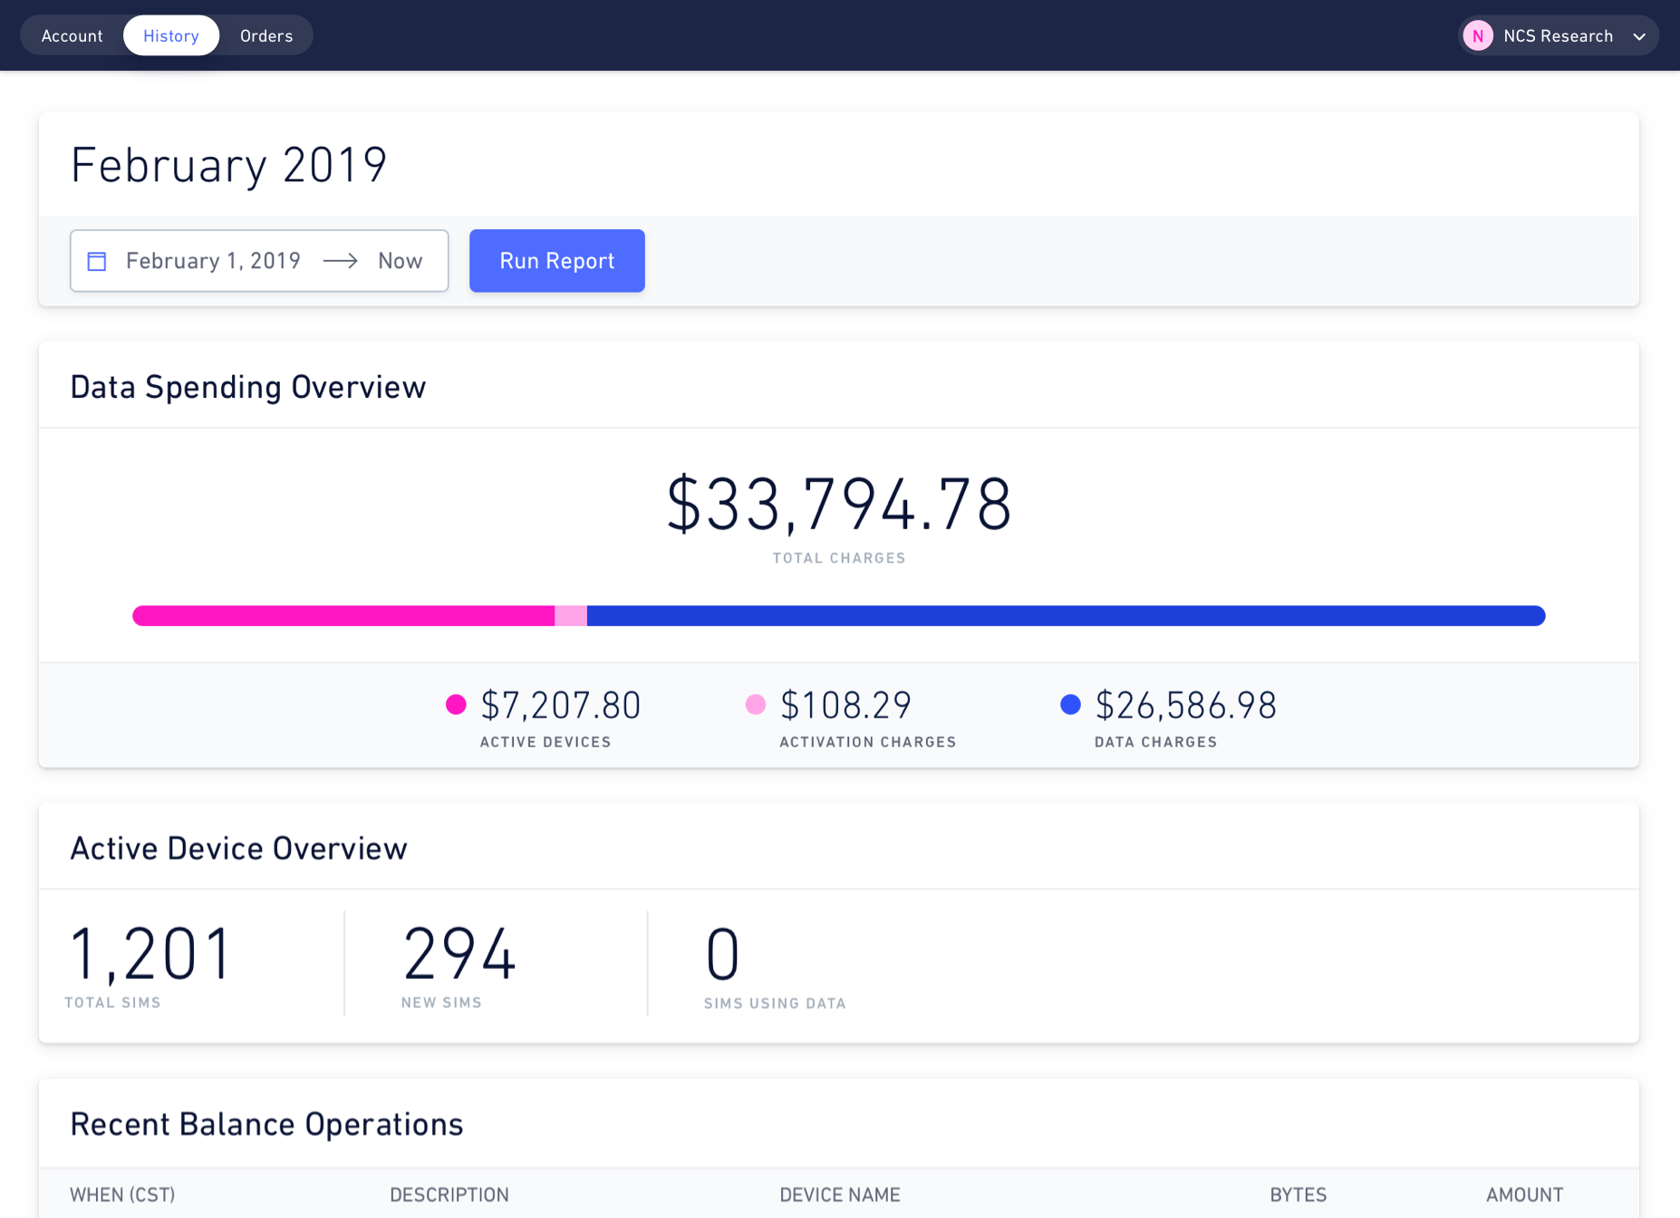The height and width of the screenshot is (1218, 1680).
Task: Click the February 2019 report title
Action: click(x=229, y=164)
